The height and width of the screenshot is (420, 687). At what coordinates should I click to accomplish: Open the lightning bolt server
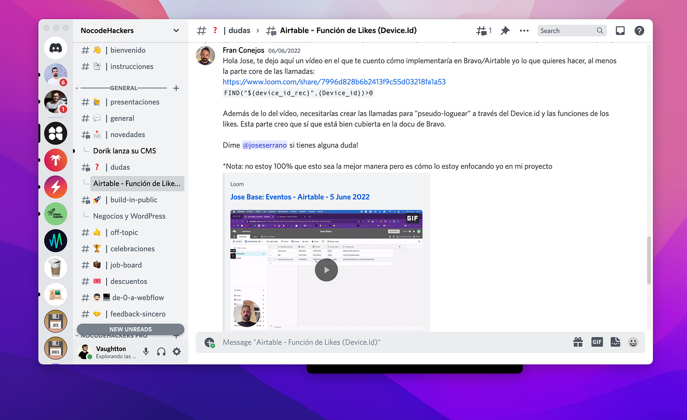[x=56, y=187]
